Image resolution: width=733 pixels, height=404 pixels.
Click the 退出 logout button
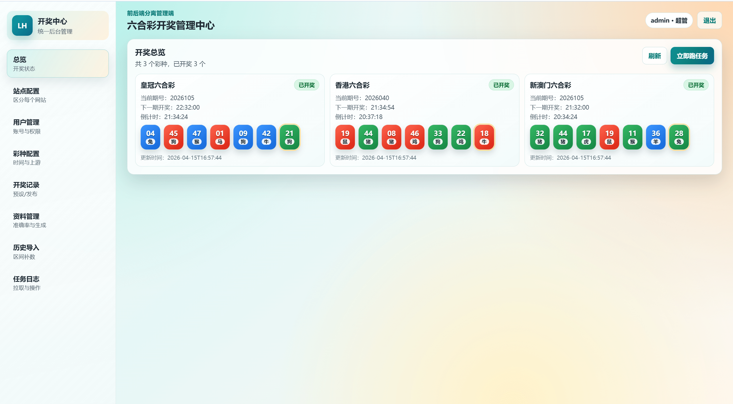pyautogui.click(x=710, y=20)
